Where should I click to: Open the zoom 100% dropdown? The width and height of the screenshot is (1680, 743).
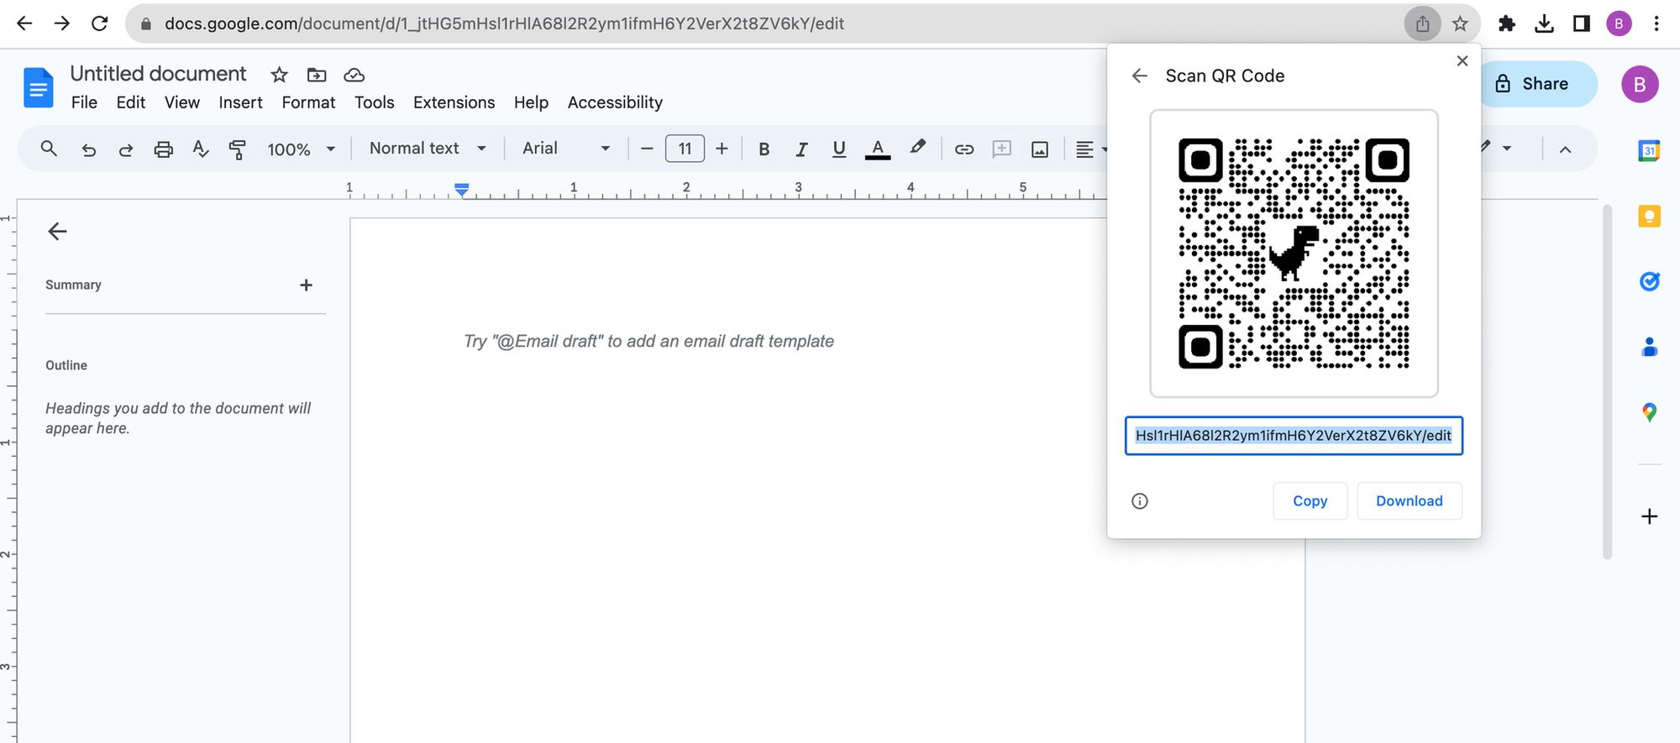[301, 149]
